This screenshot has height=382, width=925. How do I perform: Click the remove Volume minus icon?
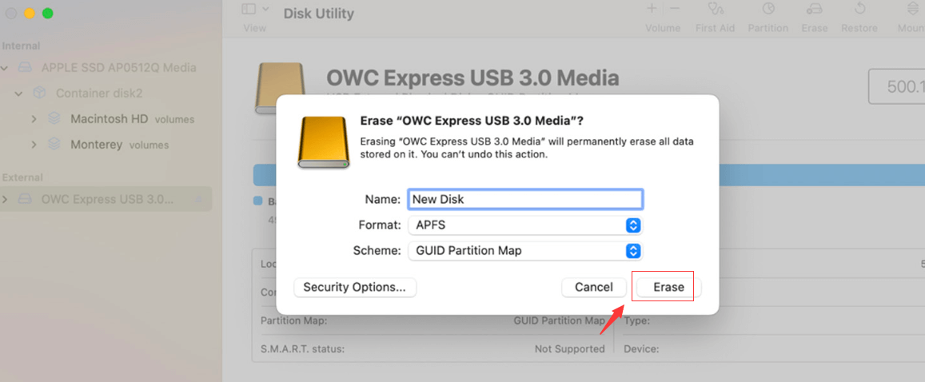(x=675, y=9)
